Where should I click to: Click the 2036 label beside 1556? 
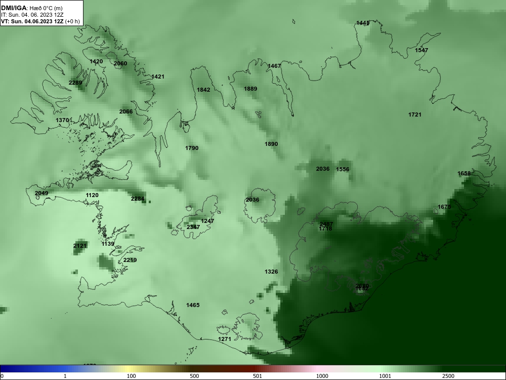323,169
